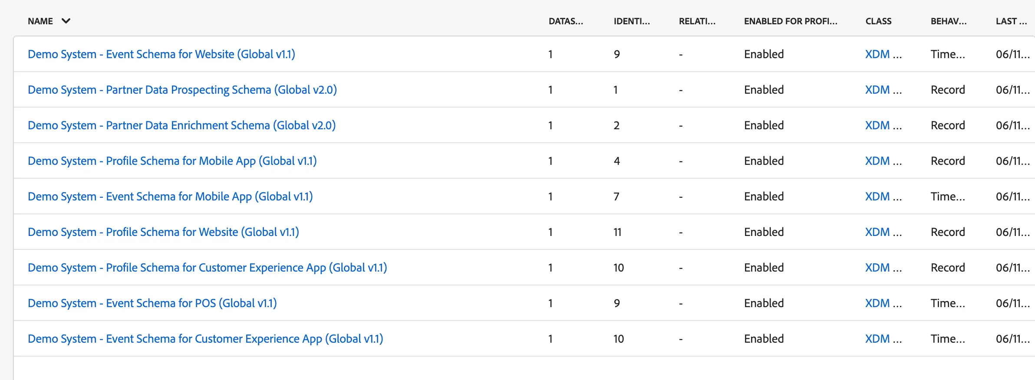Screen dimensions: 1035x380
Task: Click the IDENTI... column header
Action: pyautogui.click(x=632, y=21)
